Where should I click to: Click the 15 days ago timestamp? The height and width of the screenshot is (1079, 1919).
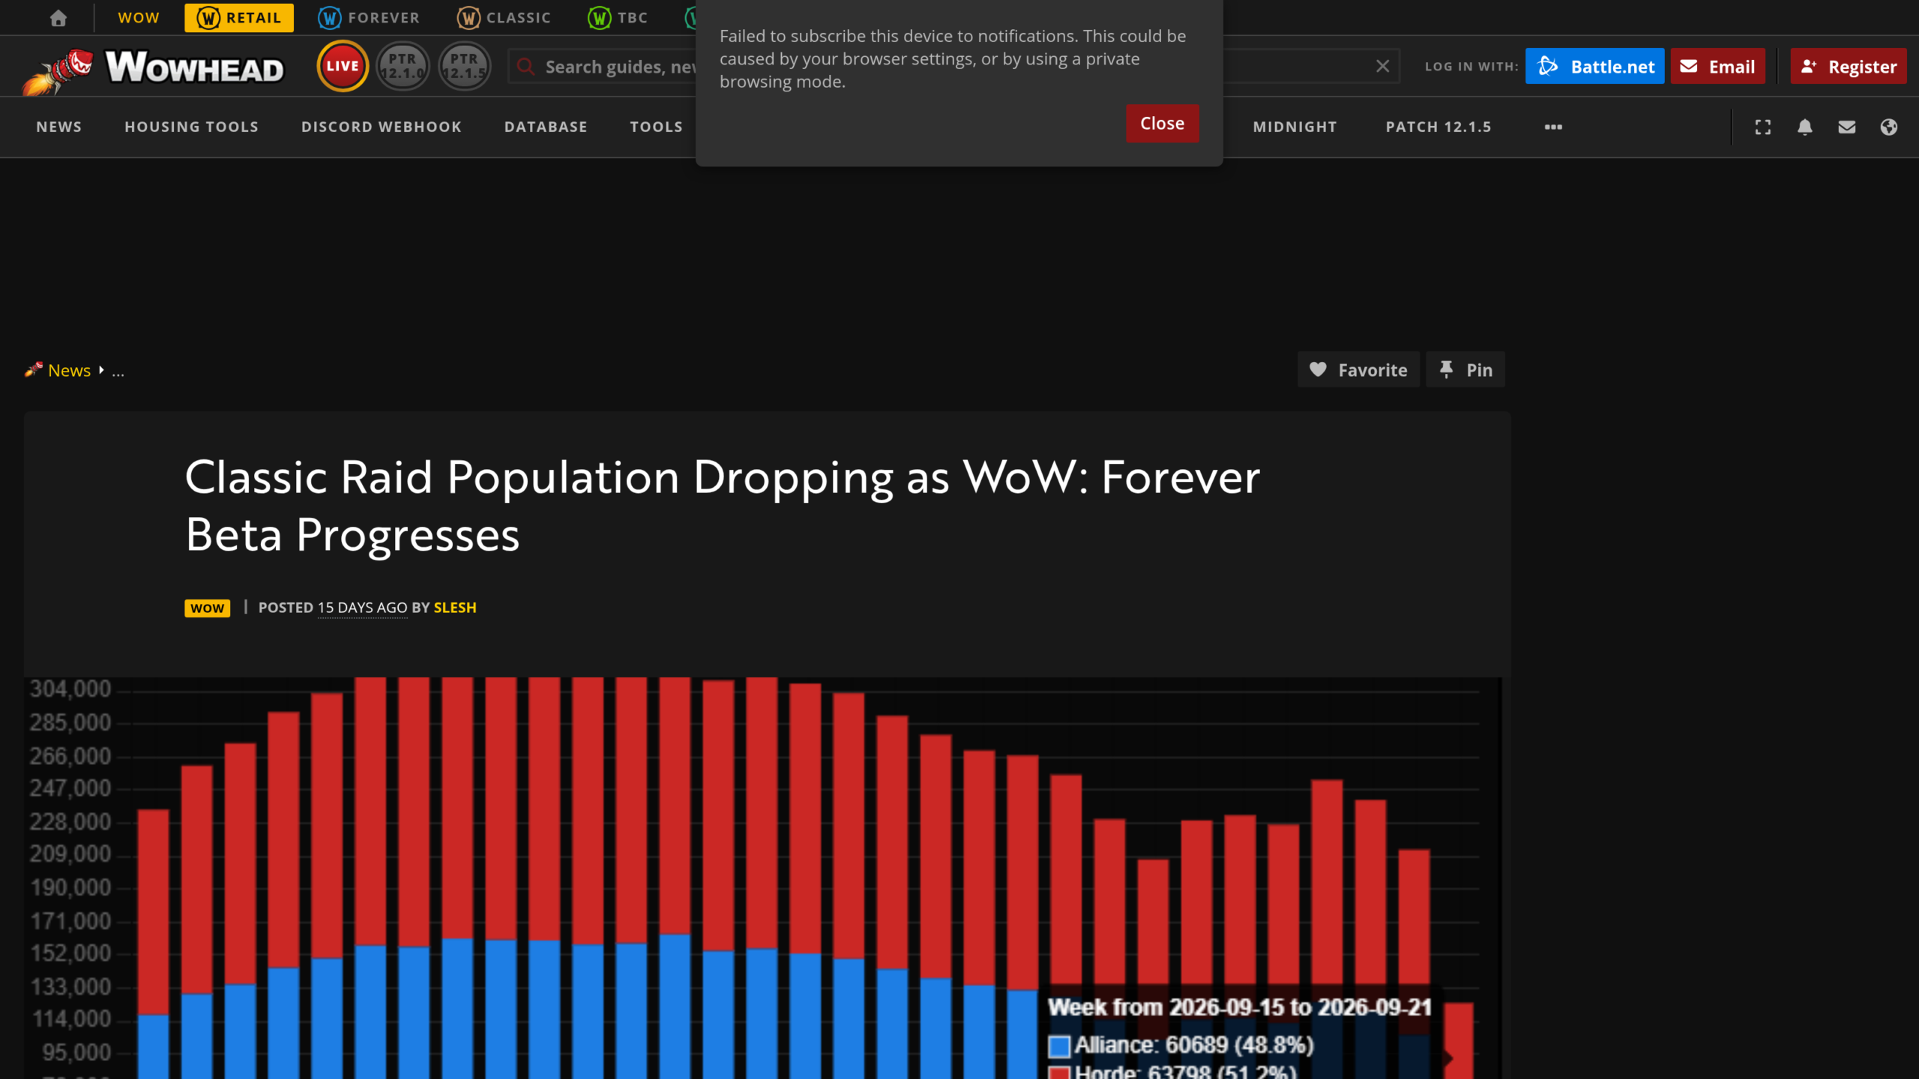[x=362, y=608]
